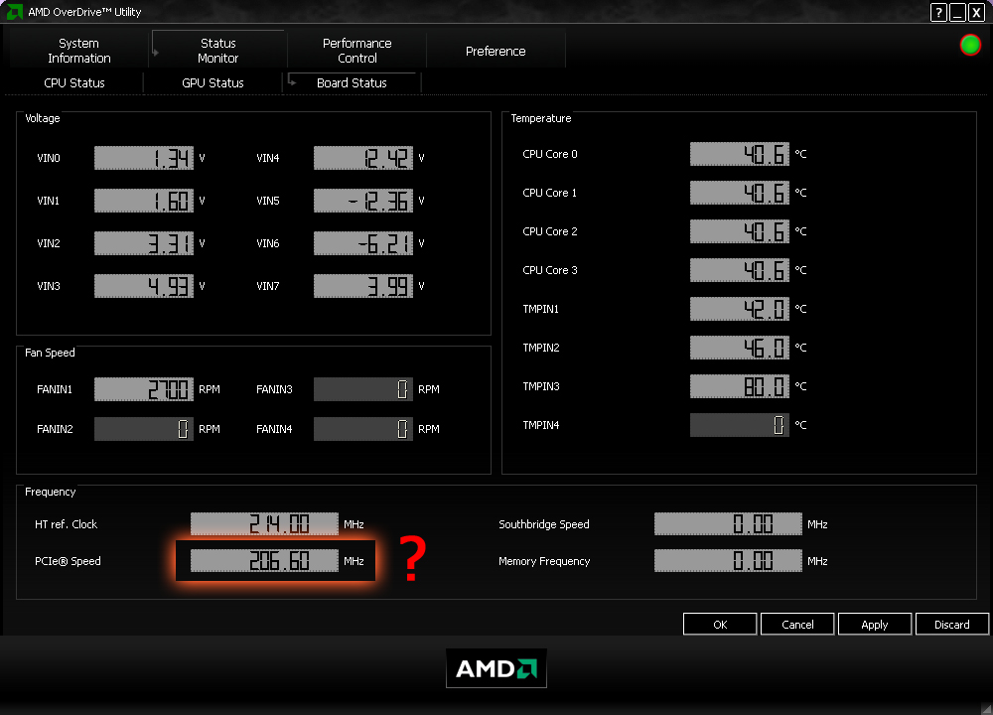Click the "CPU Core 0" label
The width and height of the screenshot is (993, 715).
point(550,154)
